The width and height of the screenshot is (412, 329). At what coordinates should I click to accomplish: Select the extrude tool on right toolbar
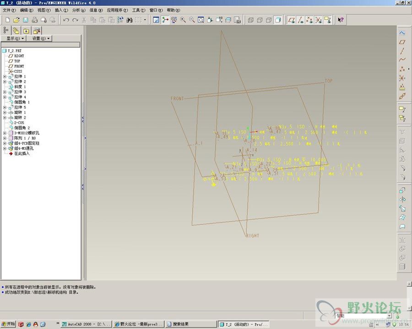click(x=402, y=191)
